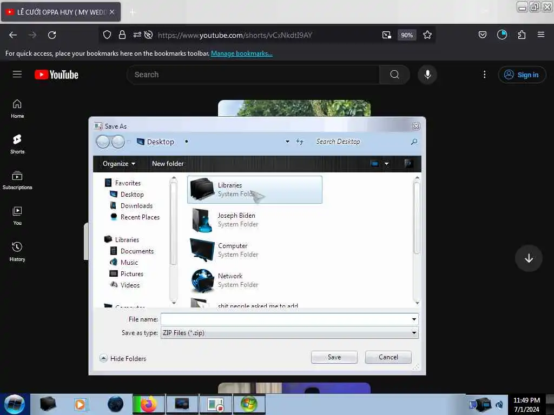Click the YouTube search magnifier button

pos(394,75)
